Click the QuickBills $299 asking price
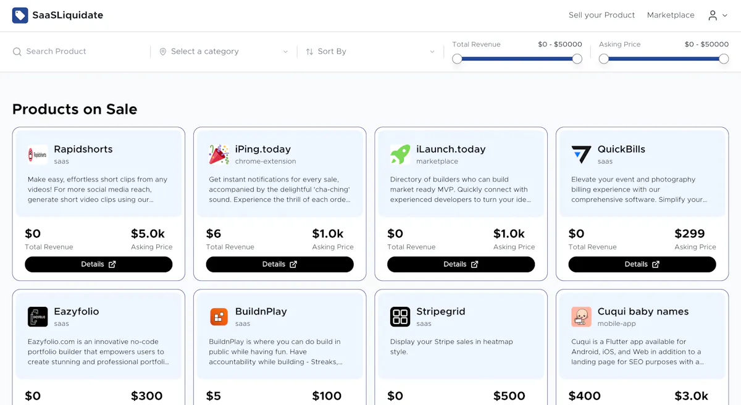 point(690,234)
